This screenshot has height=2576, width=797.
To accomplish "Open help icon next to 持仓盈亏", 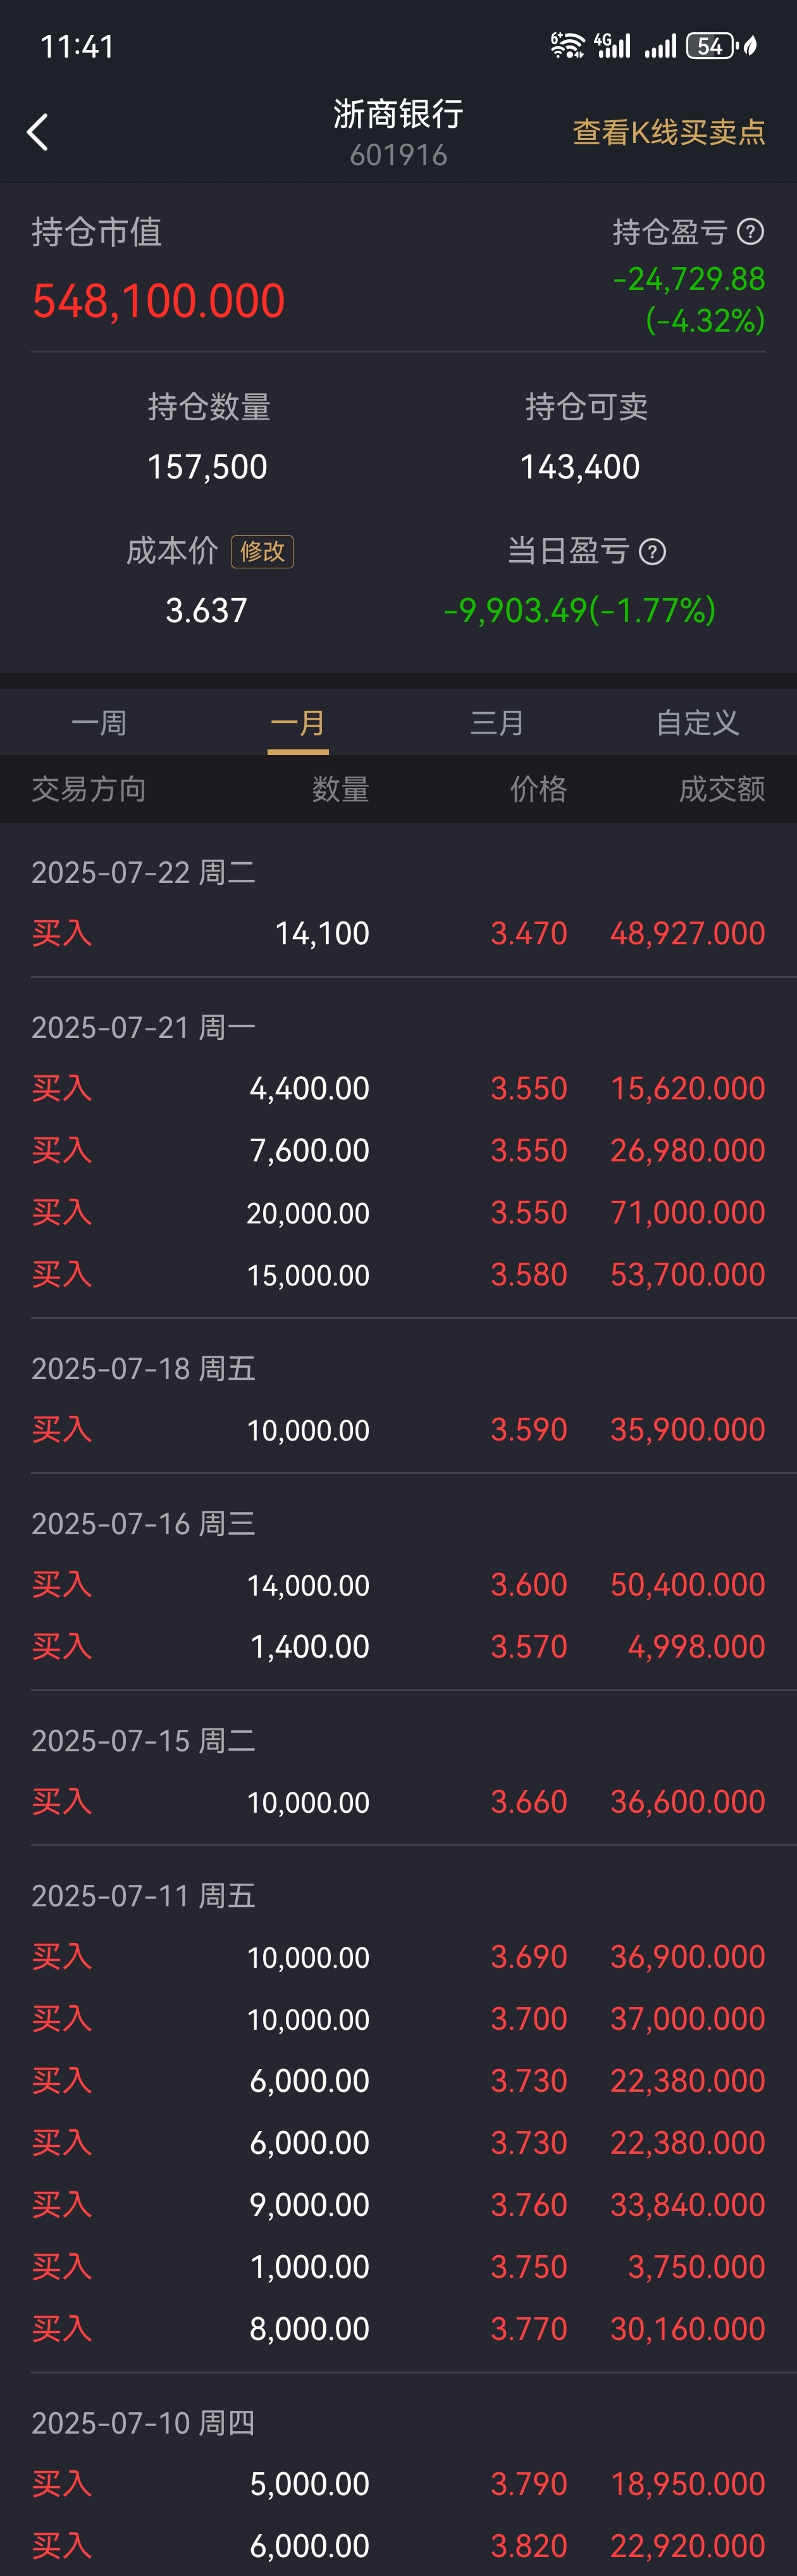I will 750,232.
